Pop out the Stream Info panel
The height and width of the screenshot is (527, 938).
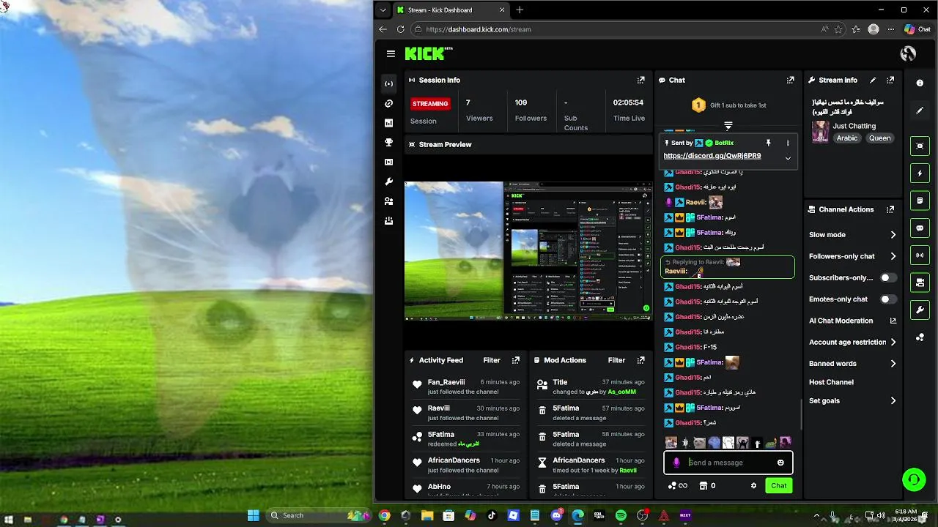890,80
